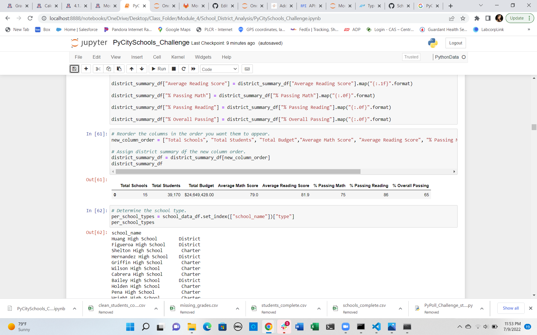Toggle the bookmark star for this page
This screenshot has width=537, height=335.
(x=463, y=18)
